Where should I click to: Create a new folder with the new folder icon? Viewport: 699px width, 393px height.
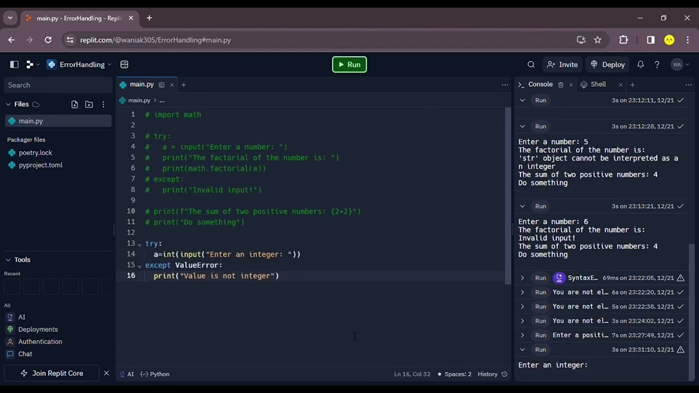point(89,104)
